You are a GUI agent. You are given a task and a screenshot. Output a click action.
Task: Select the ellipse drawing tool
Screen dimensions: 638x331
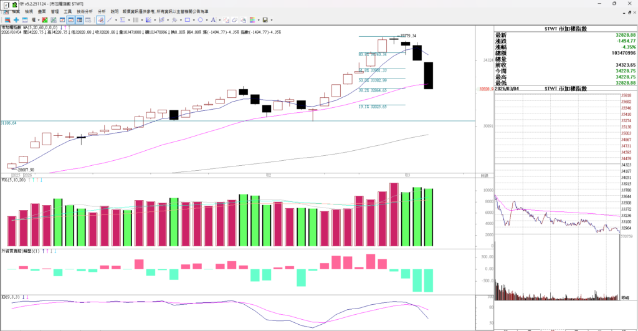click(201, 20)
